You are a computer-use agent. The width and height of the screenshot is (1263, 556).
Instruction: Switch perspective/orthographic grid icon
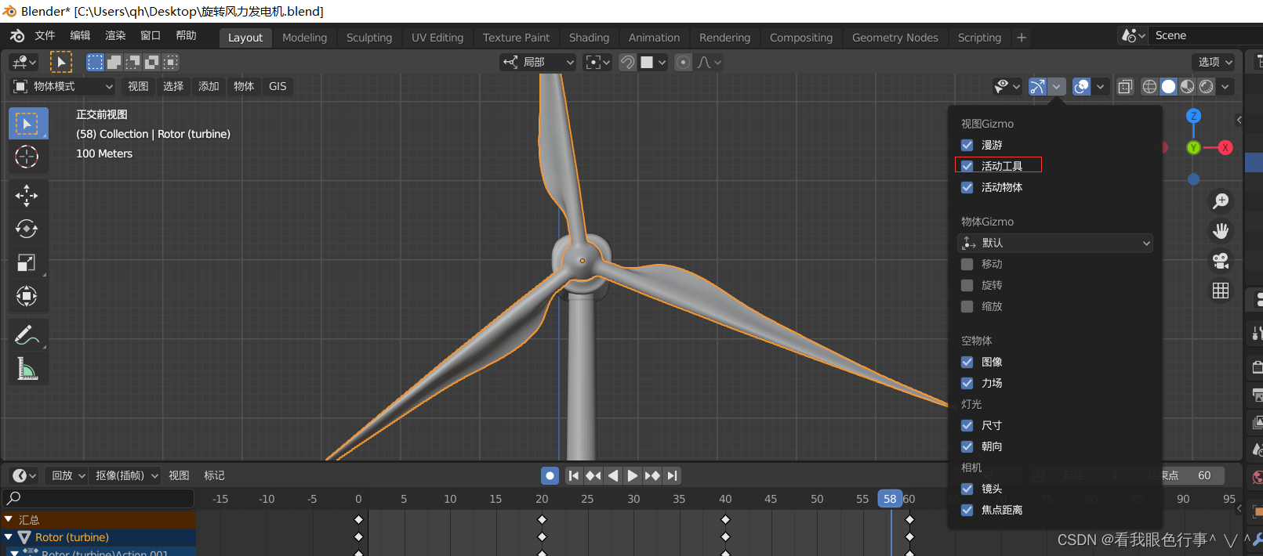(1221, 291)
